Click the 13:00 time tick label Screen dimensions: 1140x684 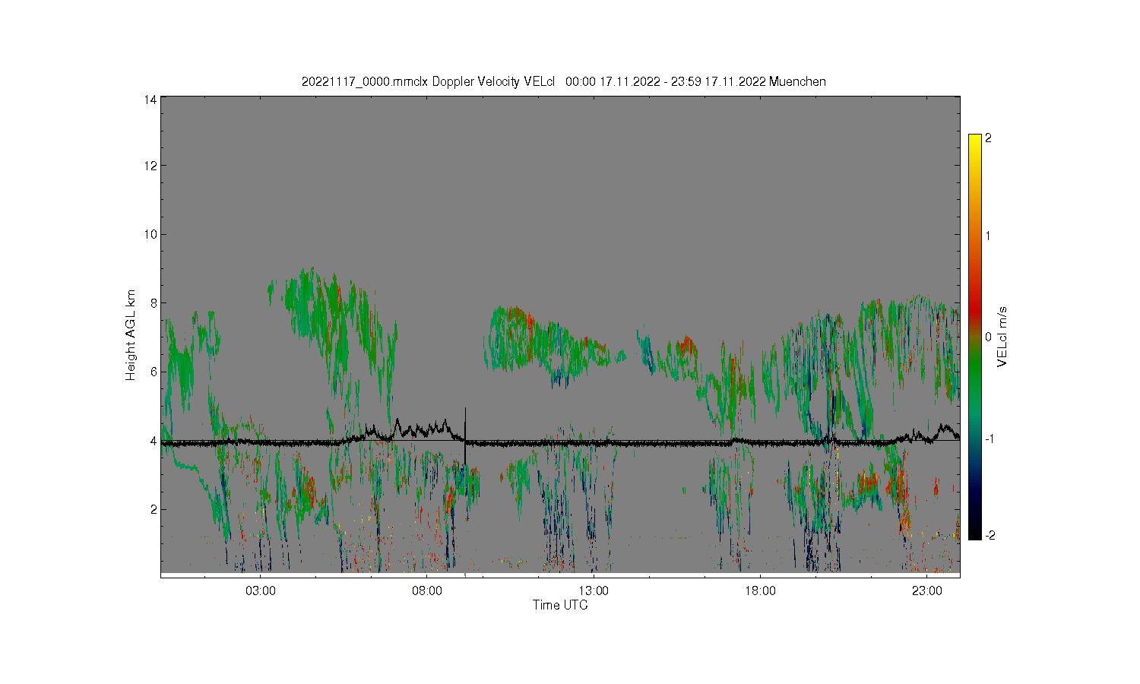click(594, 591)
